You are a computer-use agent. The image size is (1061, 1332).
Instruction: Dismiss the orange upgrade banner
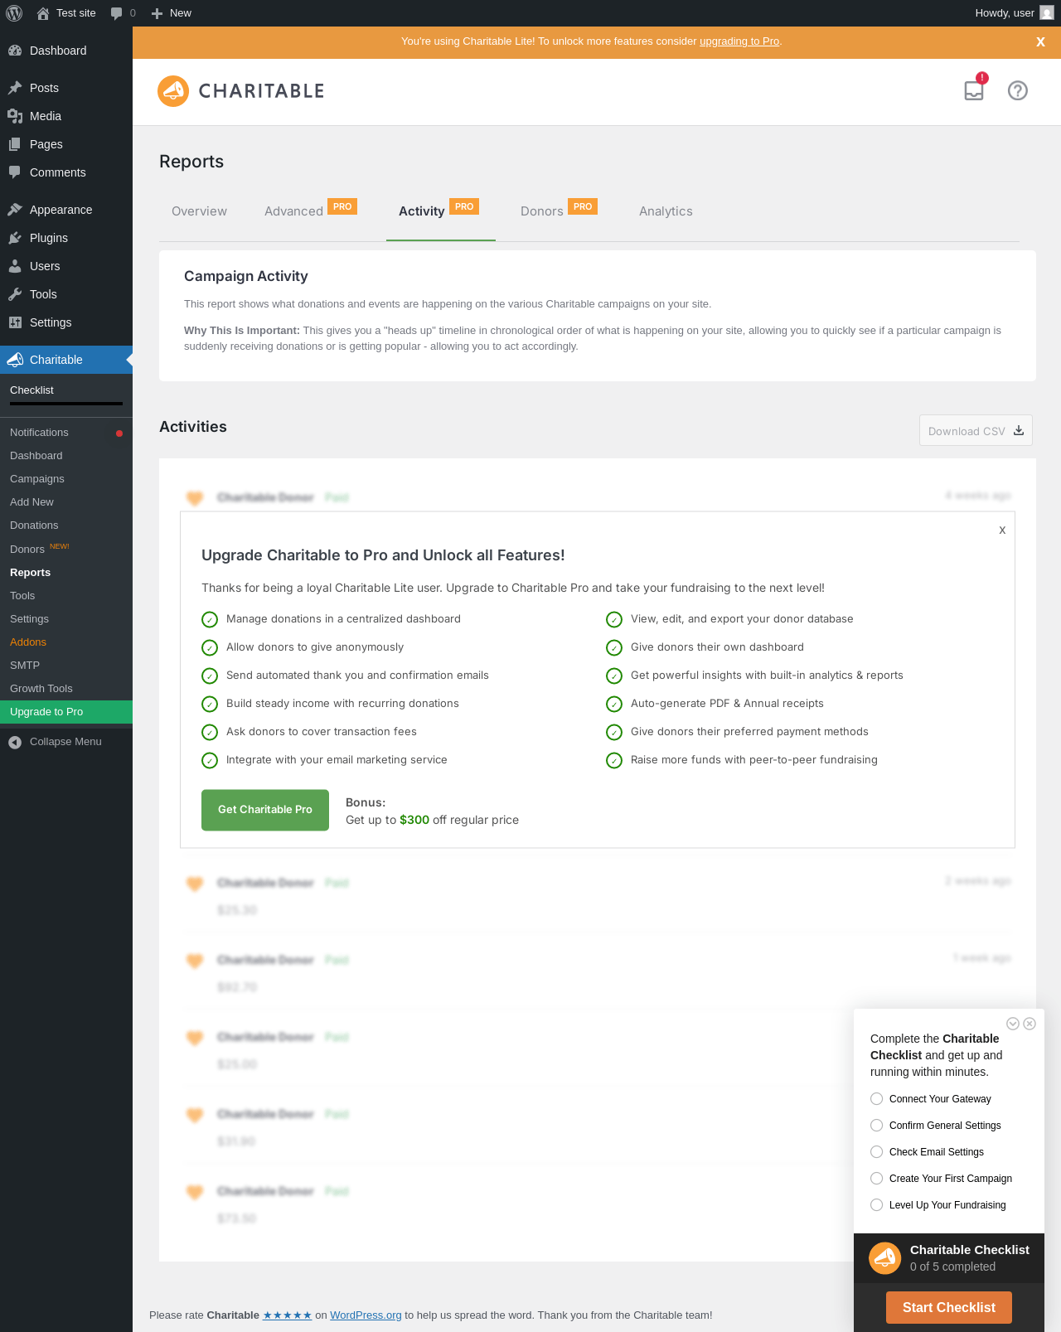[x=1040, y=42]
